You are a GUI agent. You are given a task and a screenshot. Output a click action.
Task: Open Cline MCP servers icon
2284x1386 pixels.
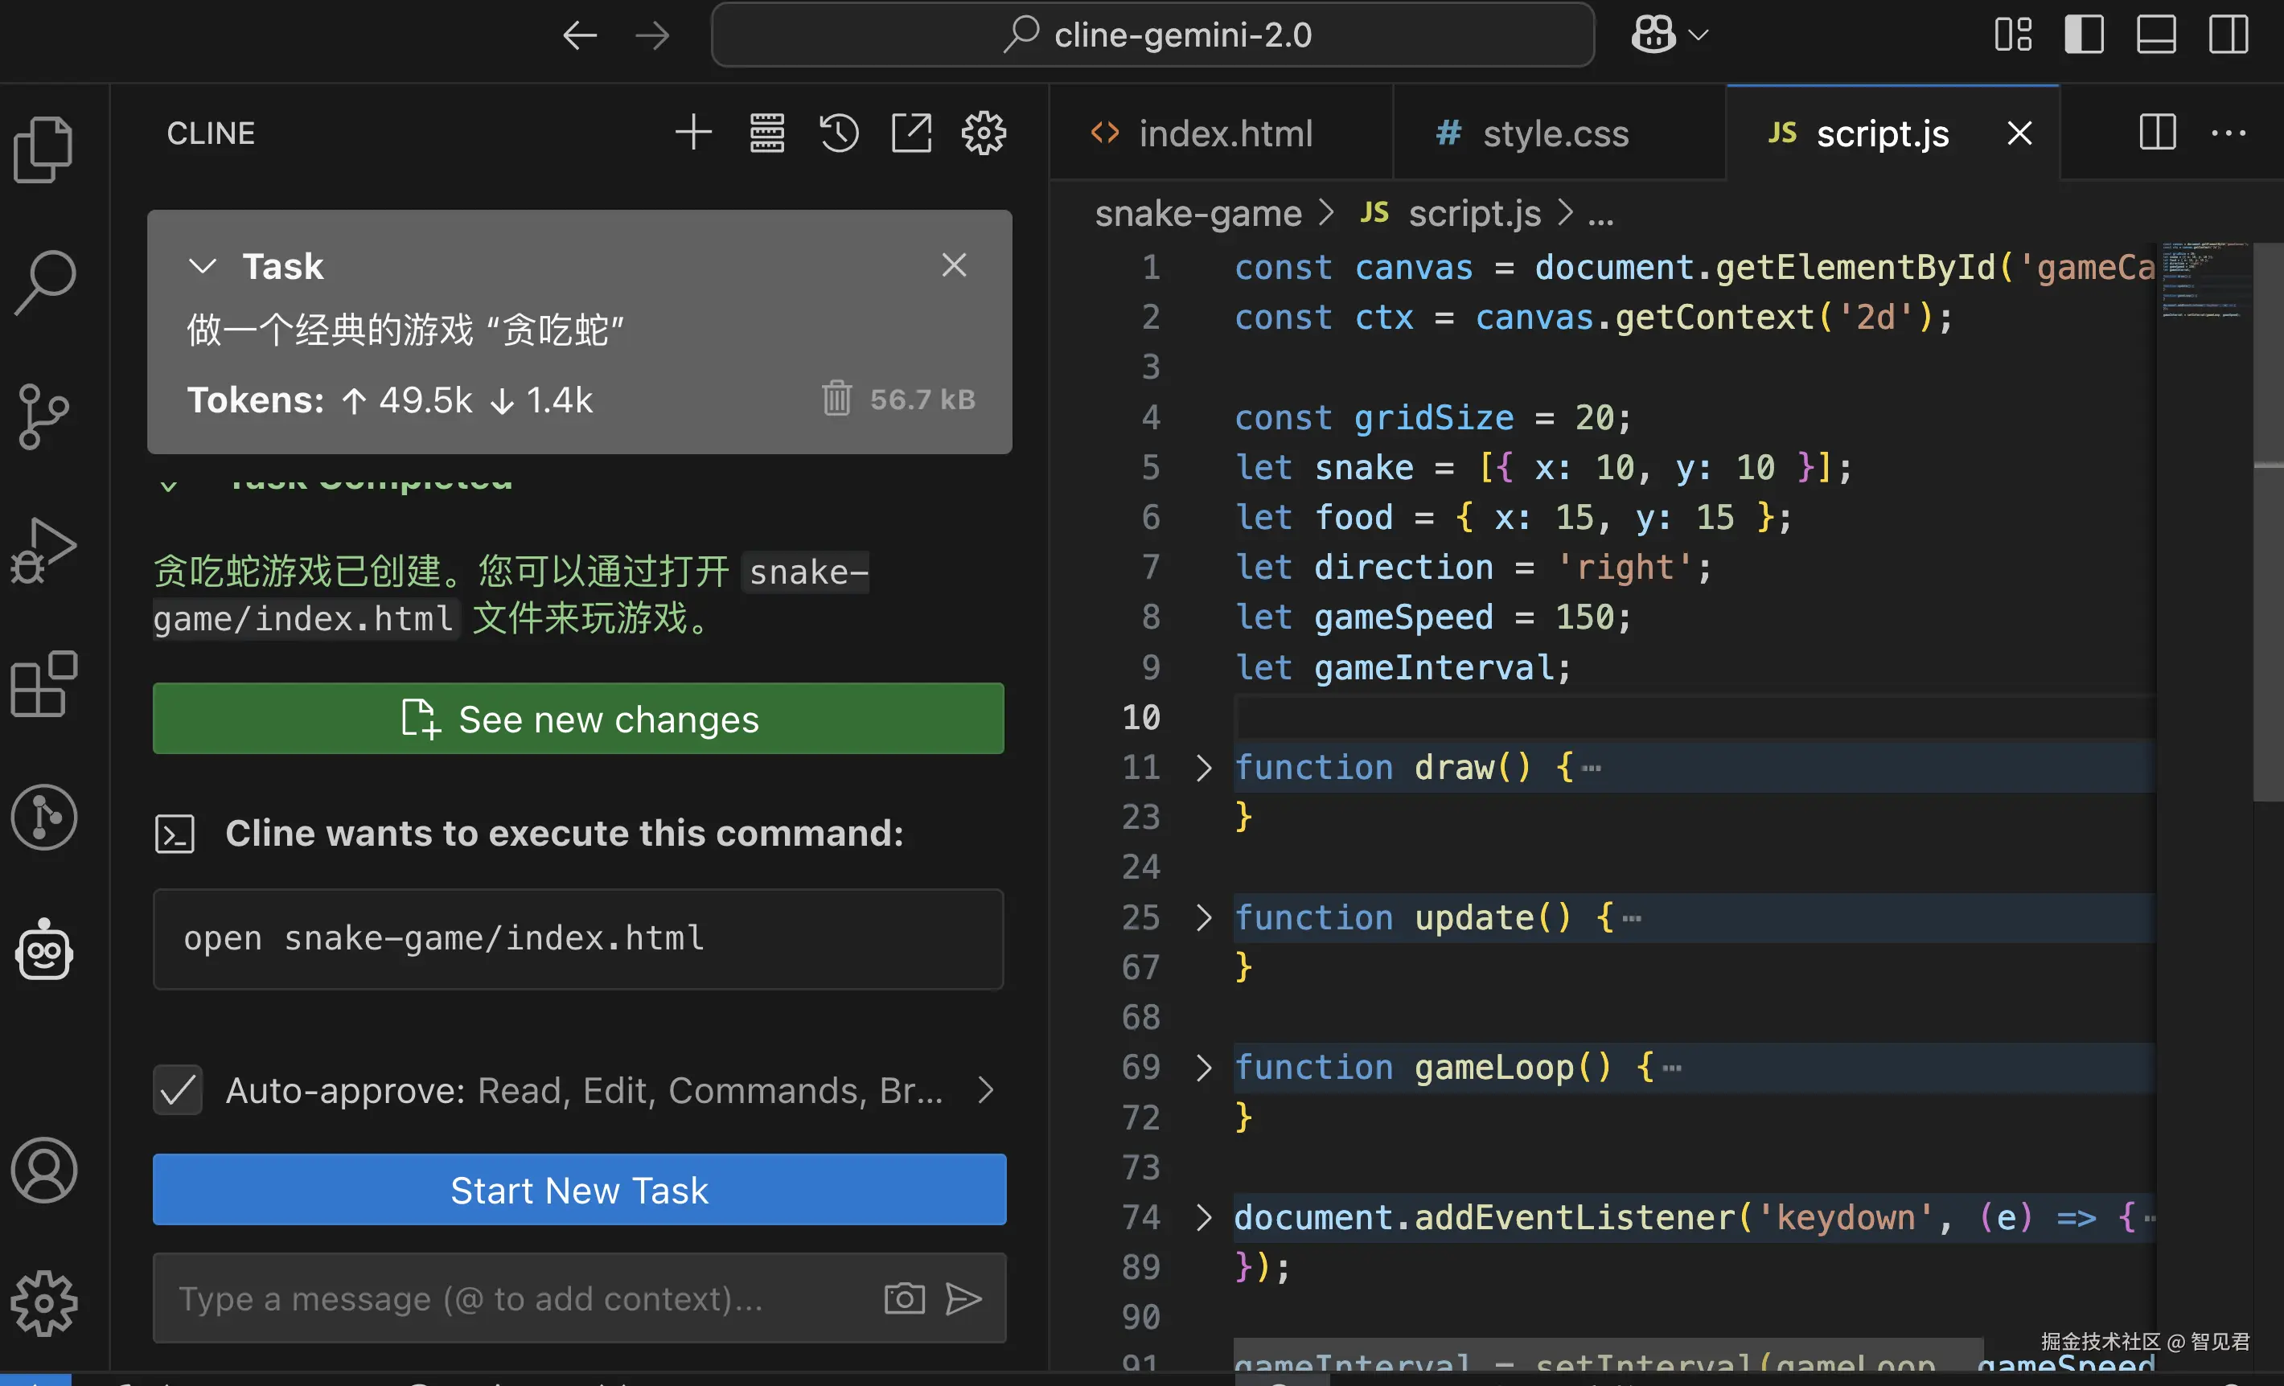coord(766,133)
